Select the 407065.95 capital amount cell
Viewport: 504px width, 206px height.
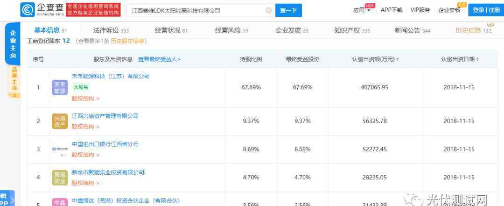coord(375,87)
